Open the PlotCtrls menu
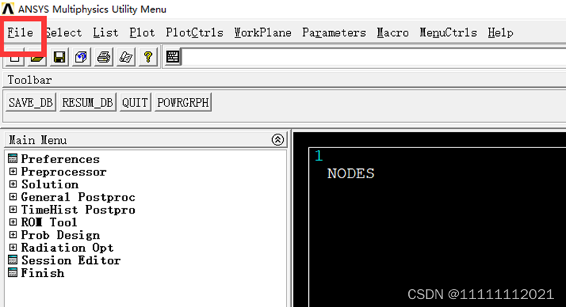This screenshot has width=566, height=307. [x=194, y=33]
